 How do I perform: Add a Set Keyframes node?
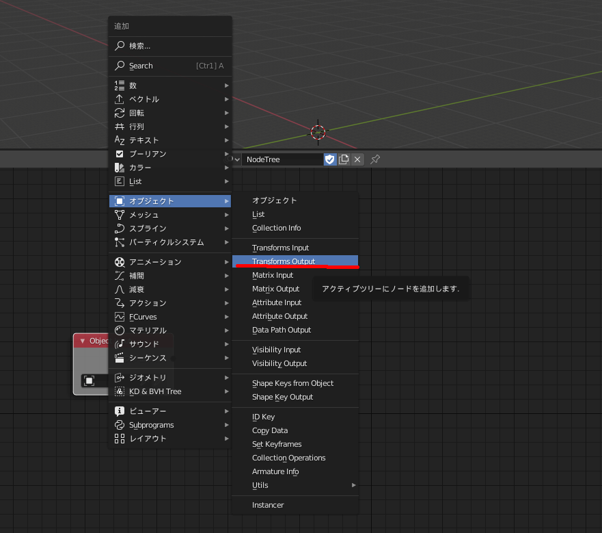click(295, 444)
